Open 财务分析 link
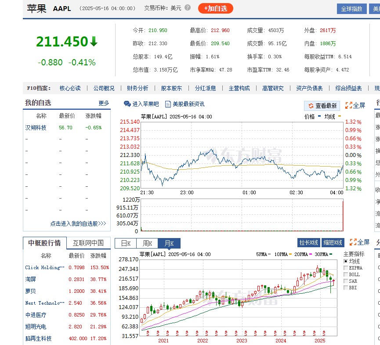The height and width of the screenshot is (345, 380). pyautogui.click(x=138, y=88)
